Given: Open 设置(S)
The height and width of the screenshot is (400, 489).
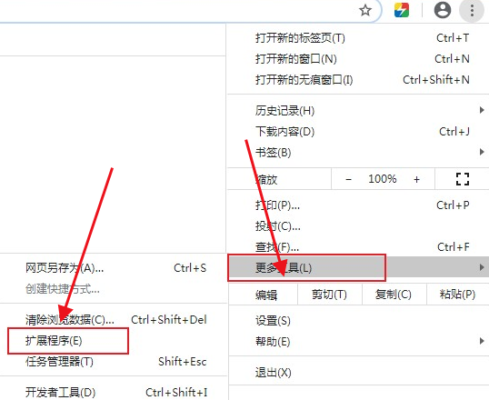Looking at the screenshot, I should [358, 321].
